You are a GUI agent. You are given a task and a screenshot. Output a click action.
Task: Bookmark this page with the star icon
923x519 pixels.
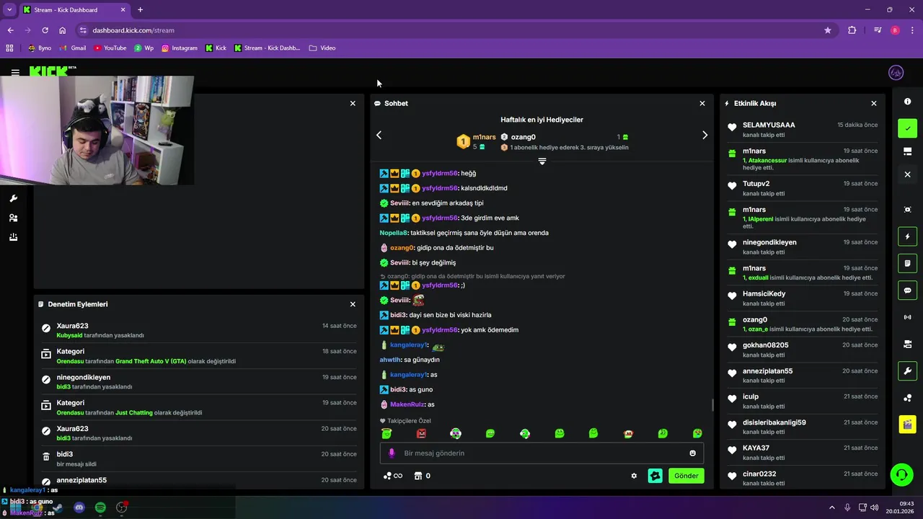click(x=828, y=30)
